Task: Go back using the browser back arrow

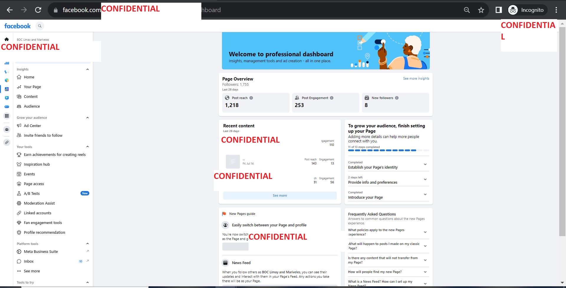Action: pyautogui.click(x=10, y=10)
